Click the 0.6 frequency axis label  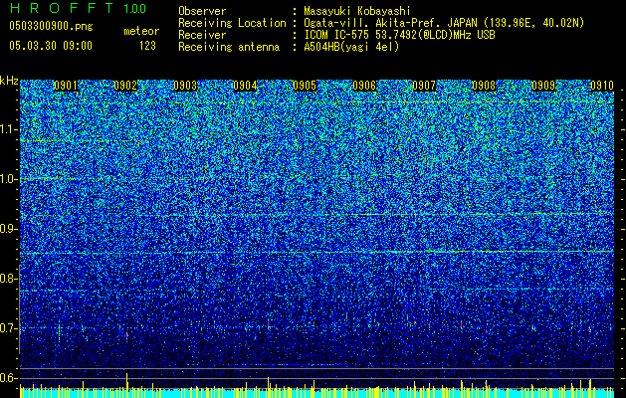pos(8,378)
